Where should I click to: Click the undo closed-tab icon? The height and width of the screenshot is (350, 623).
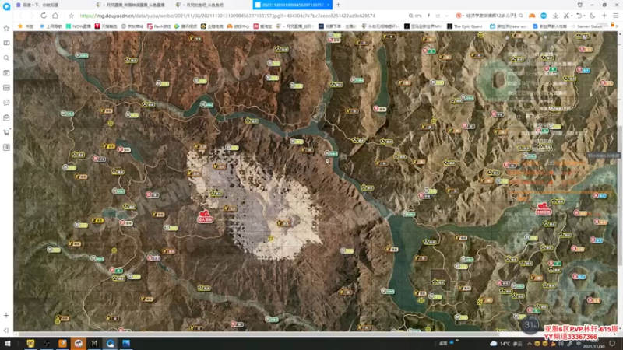click(x=579, y=16)
